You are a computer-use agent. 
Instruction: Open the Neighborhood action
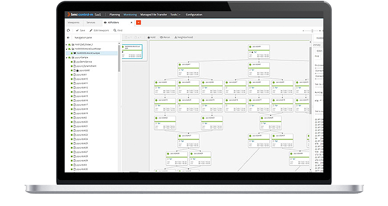click(x=184, y=37)
